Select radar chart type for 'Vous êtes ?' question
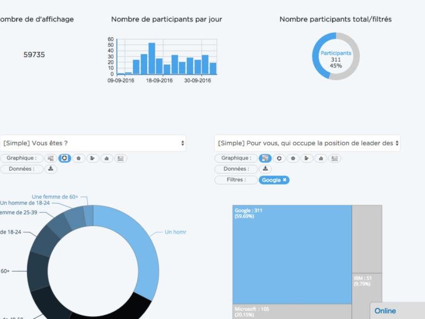 [79, 158]
